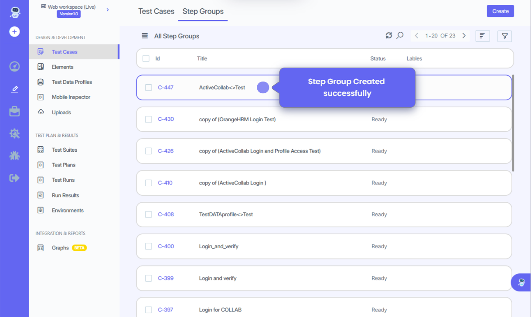Select the checkbox for Login_and_verify row
The image size is (531, 317).
pyautogui.click(x=149, y=246)
